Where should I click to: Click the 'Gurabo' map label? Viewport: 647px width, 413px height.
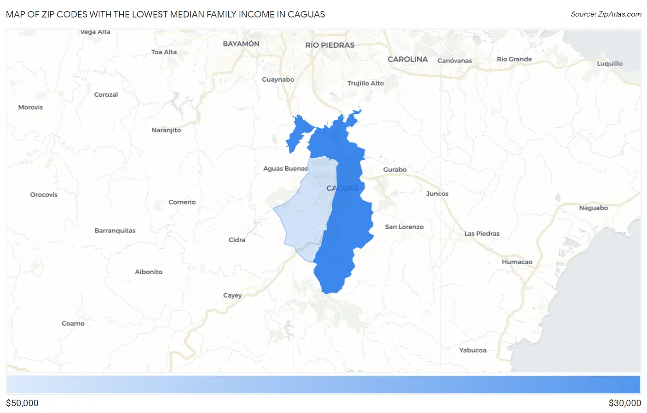tap(395, 170)
